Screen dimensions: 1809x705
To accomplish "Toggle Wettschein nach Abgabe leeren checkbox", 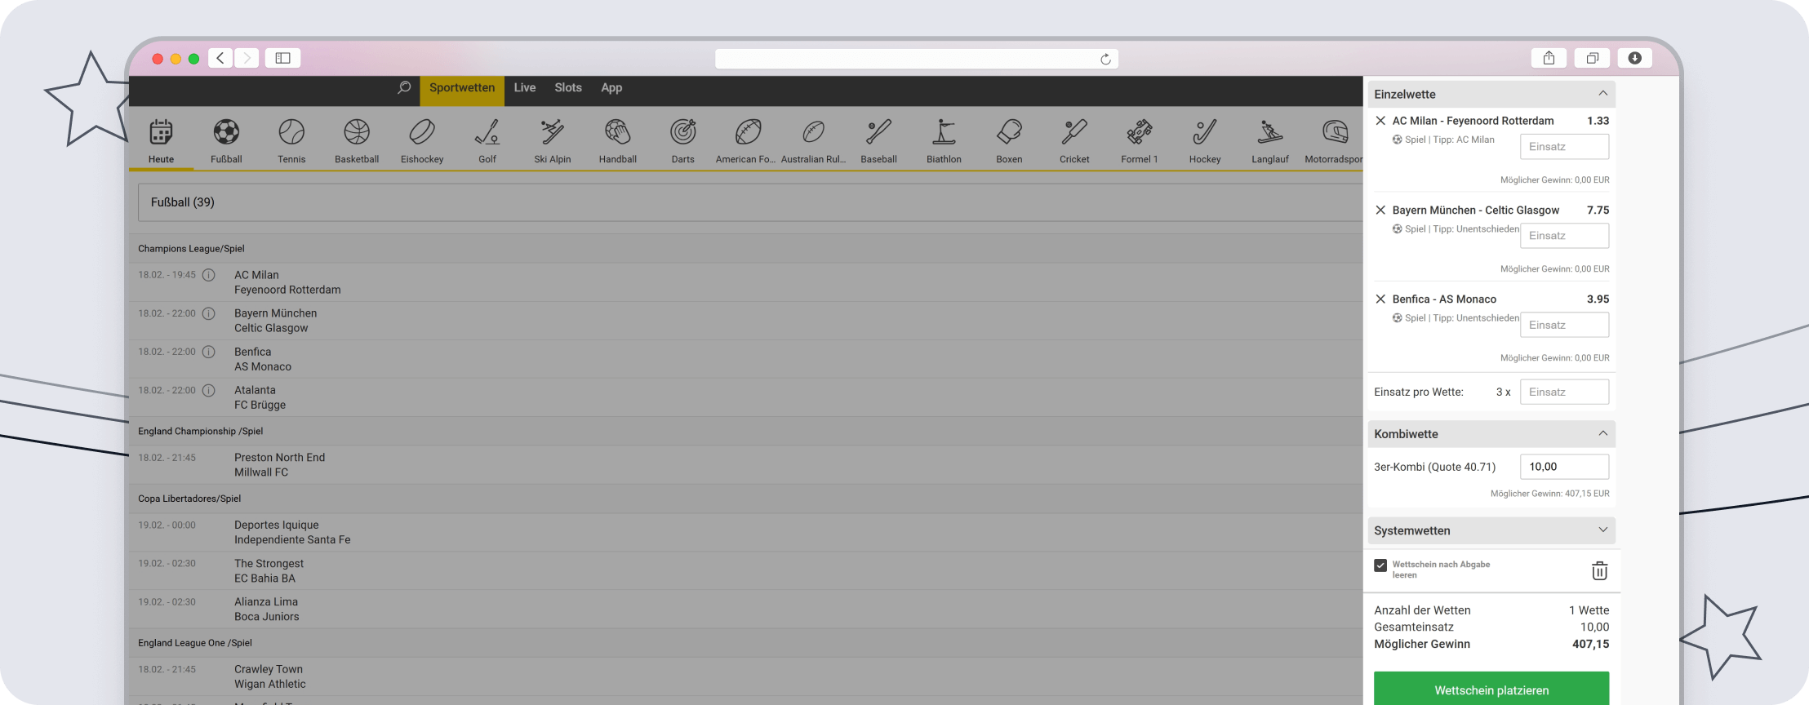I will click(1380, 565).
